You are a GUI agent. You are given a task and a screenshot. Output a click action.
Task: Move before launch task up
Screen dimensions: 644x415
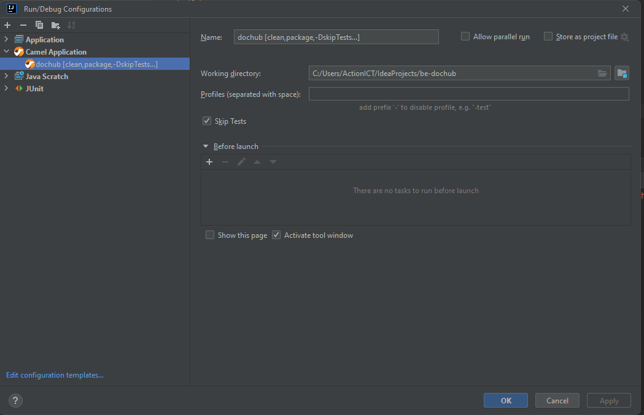coord(257,162)
